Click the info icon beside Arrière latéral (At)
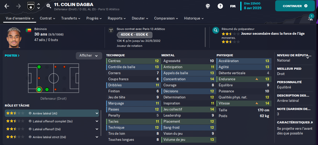 [x=30, y=113]
